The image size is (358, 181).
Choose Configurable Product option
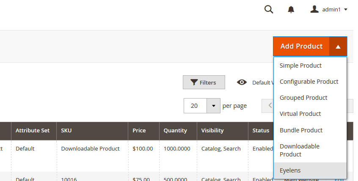pos(309,82)
